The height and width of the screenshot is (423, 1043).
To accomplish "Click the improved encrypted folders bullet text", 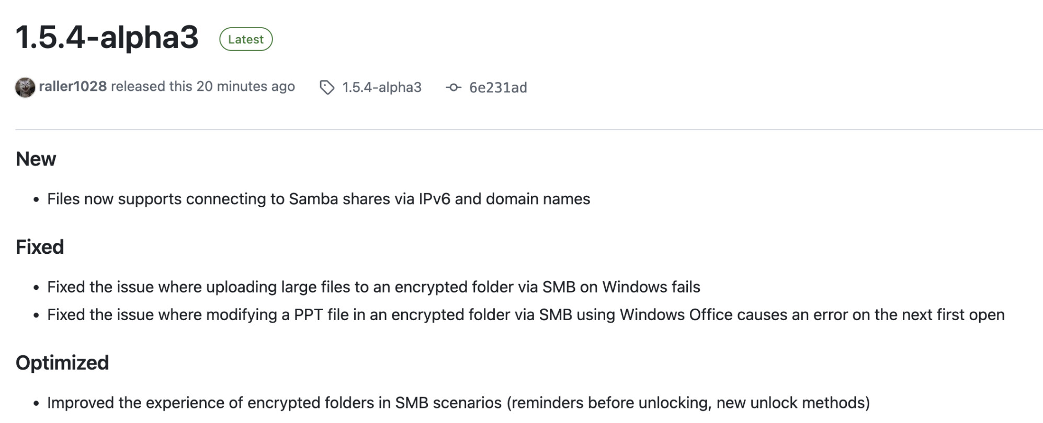I will coord(458,403).
